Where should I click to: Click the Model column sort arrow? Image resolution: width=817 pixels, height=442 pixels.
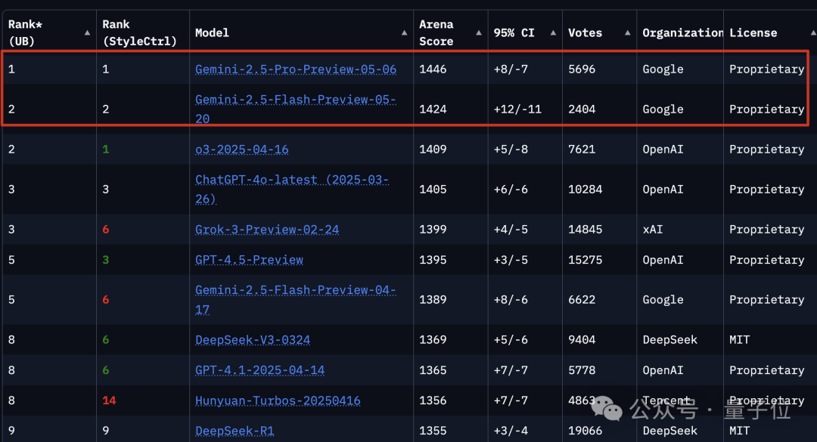[x=404, y=33]
